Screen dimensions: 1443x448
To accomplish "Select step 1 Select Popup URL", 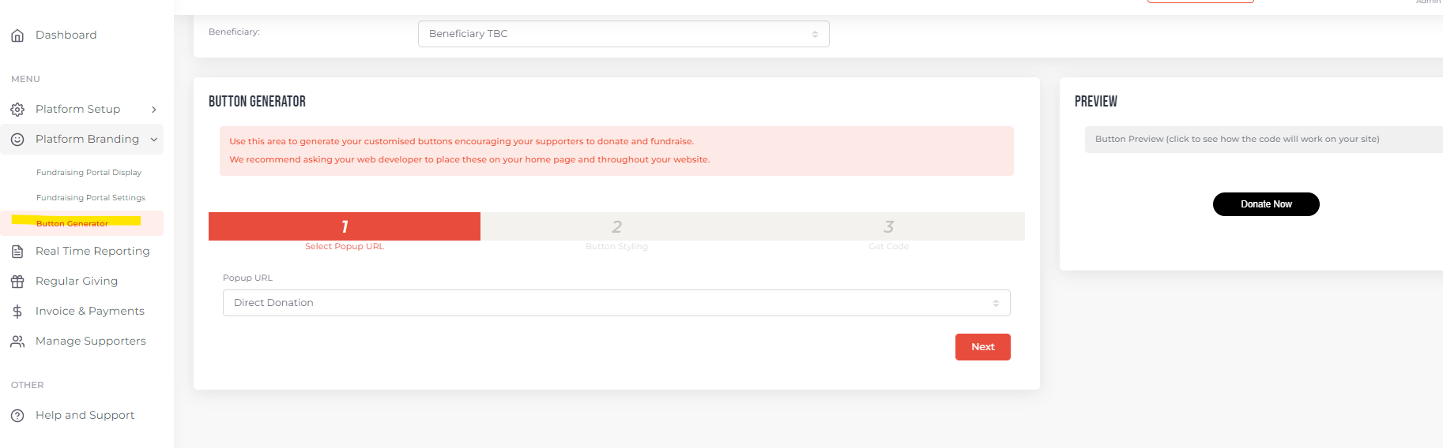I will 345,227.
